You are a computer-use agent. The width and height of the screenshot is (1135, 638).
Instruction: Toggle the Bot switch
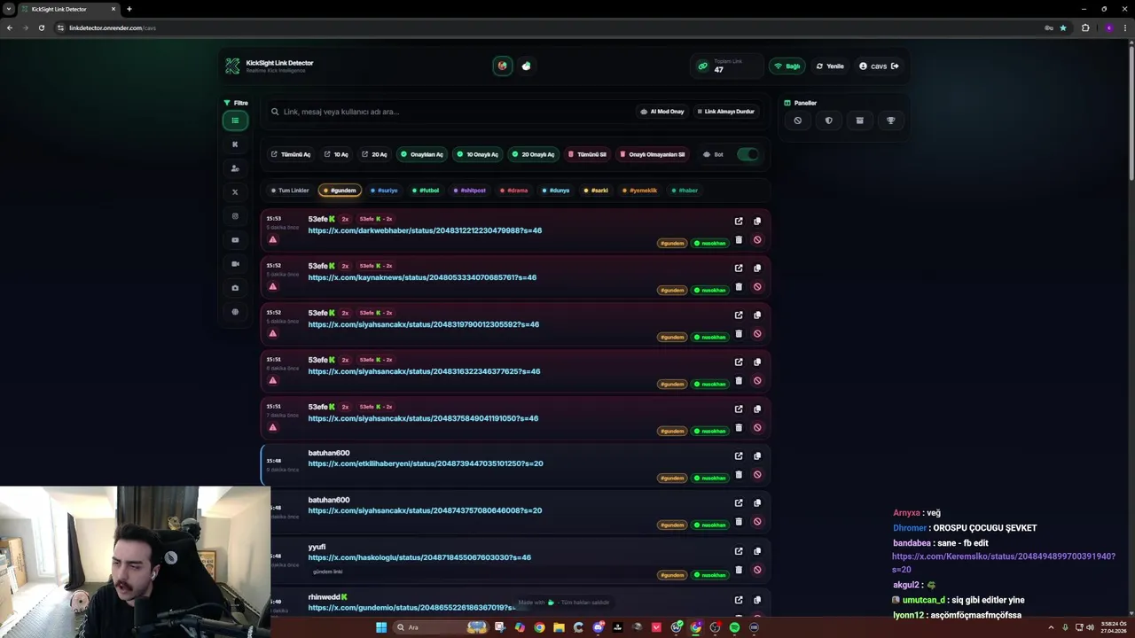pos(748,154)
